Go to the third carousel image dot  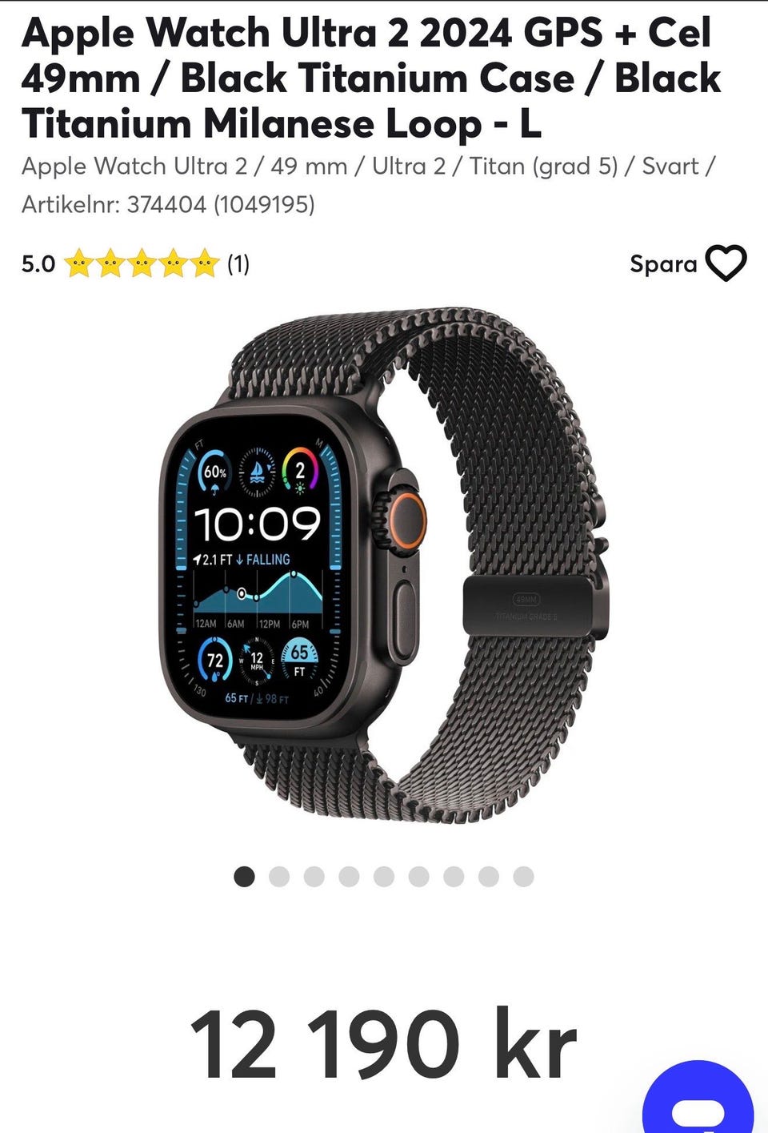[x=314, y=877]
